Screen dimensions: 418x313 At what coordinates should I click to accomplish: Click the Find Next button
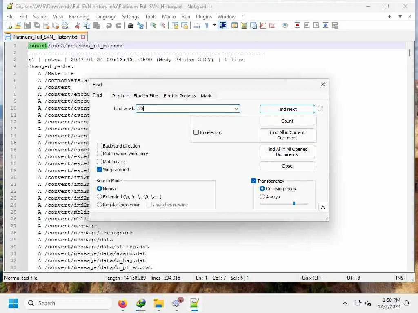click(287, 109)
